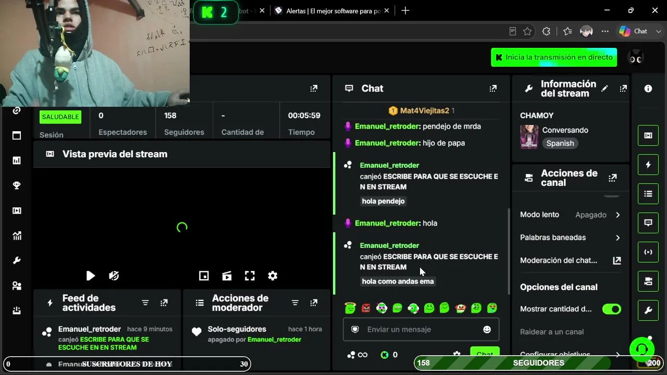
Task: Open the green headset support button
Action: (642, 349)
